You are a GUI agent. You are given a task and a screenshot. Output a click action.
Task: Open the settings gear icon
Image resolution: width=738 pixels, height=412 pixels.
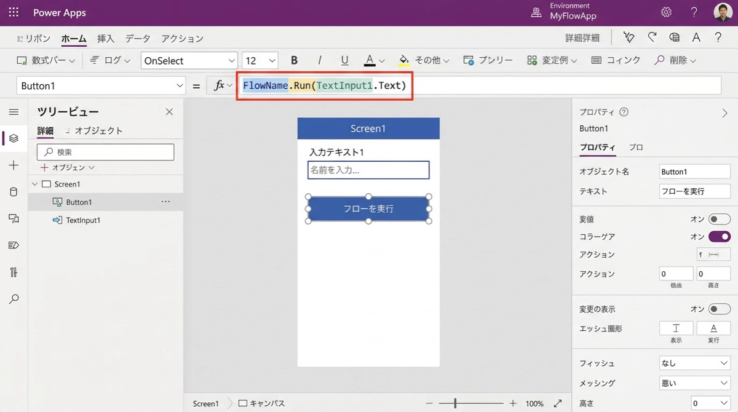(x=666, y=12)
